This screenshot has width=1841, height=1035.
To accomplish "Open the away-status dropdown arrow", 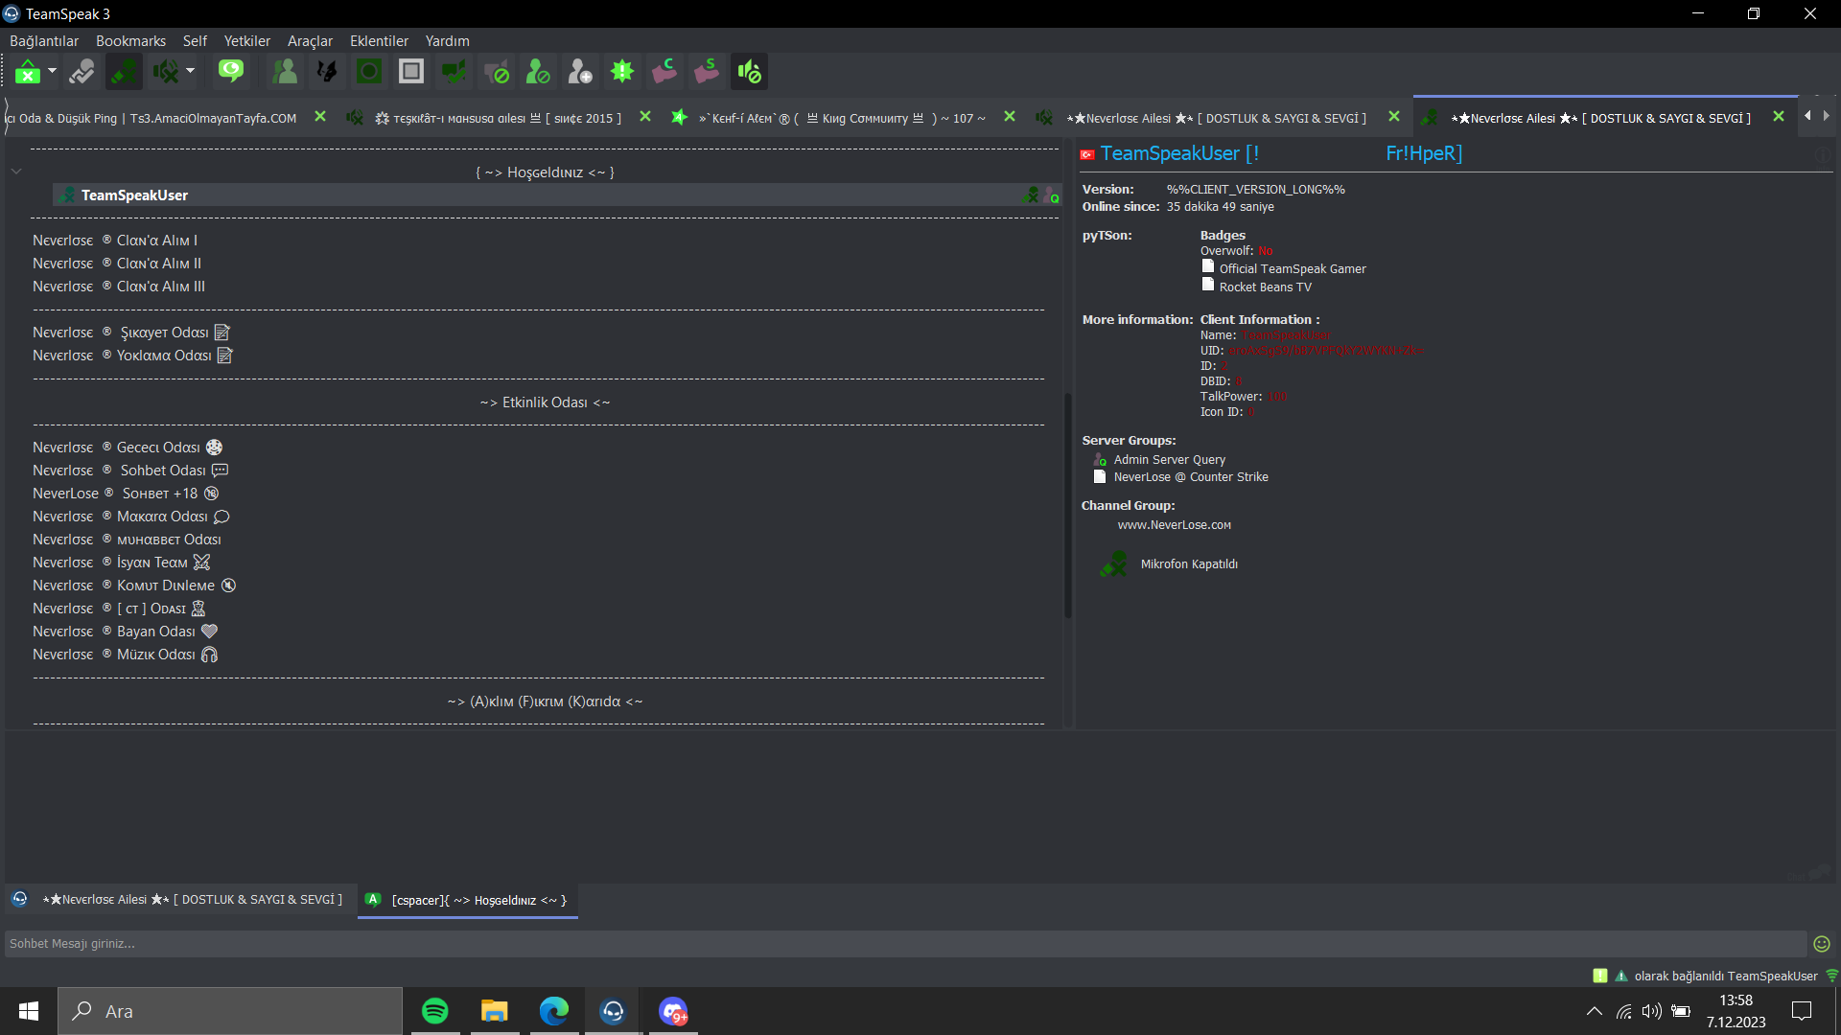I will [52, 72].
